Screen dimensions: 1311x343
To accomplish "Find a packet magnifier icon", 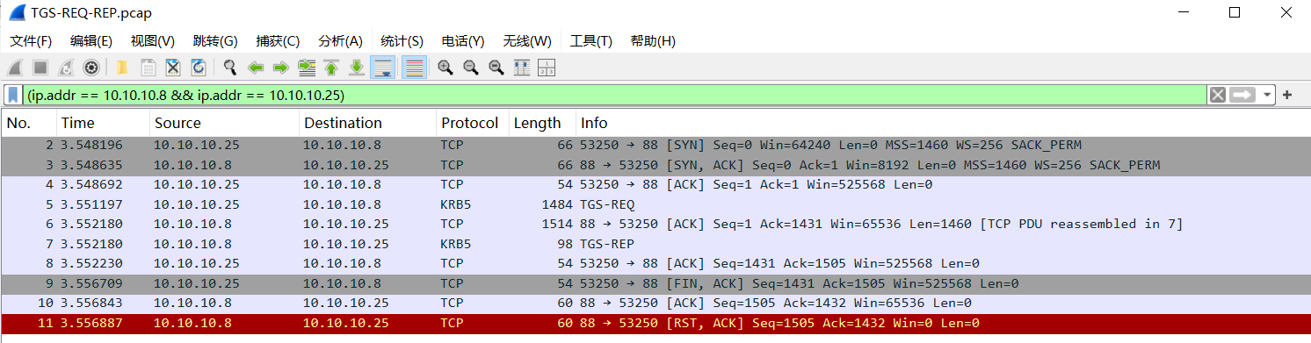I will tap(230, 68).
